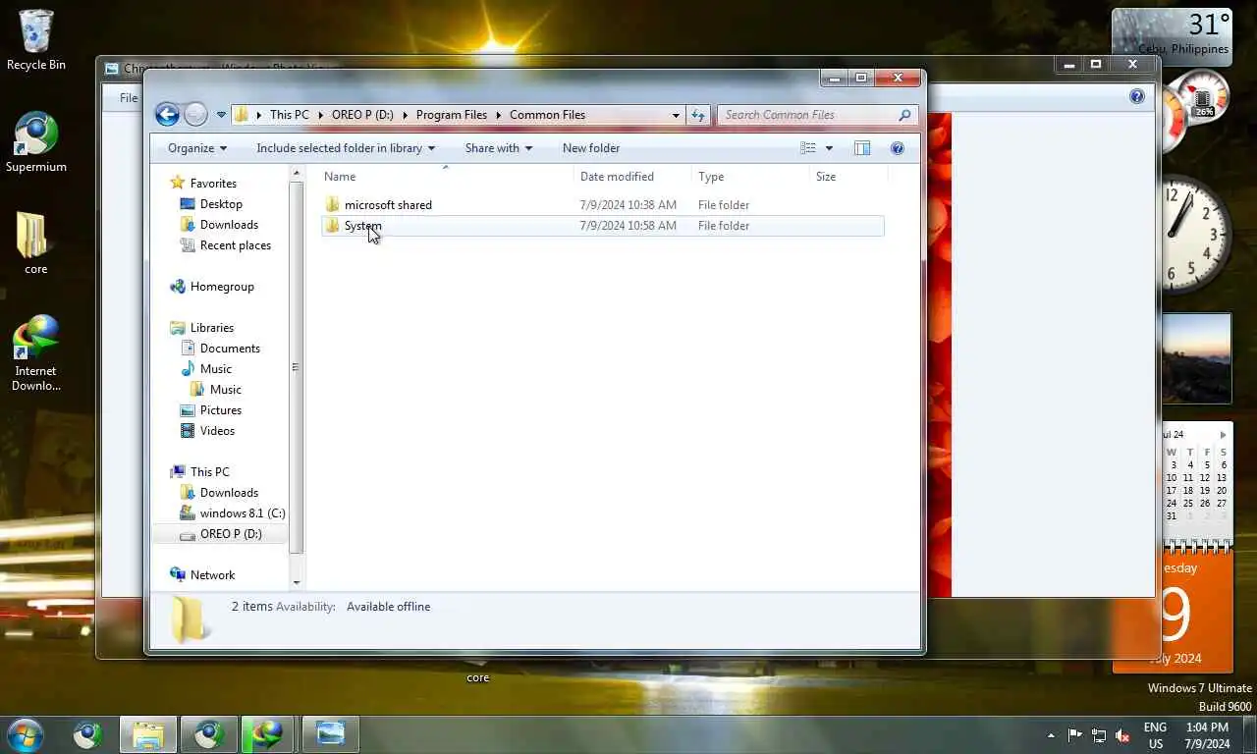Click the slideshow gadget thumbnail
Screen dimensions: 1257x754
point(1197,358)
